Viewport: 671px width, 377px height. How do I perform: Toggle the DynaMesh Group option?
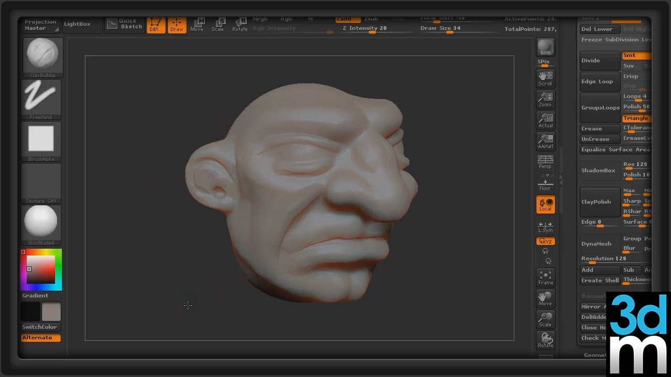[x=632, y=239]
